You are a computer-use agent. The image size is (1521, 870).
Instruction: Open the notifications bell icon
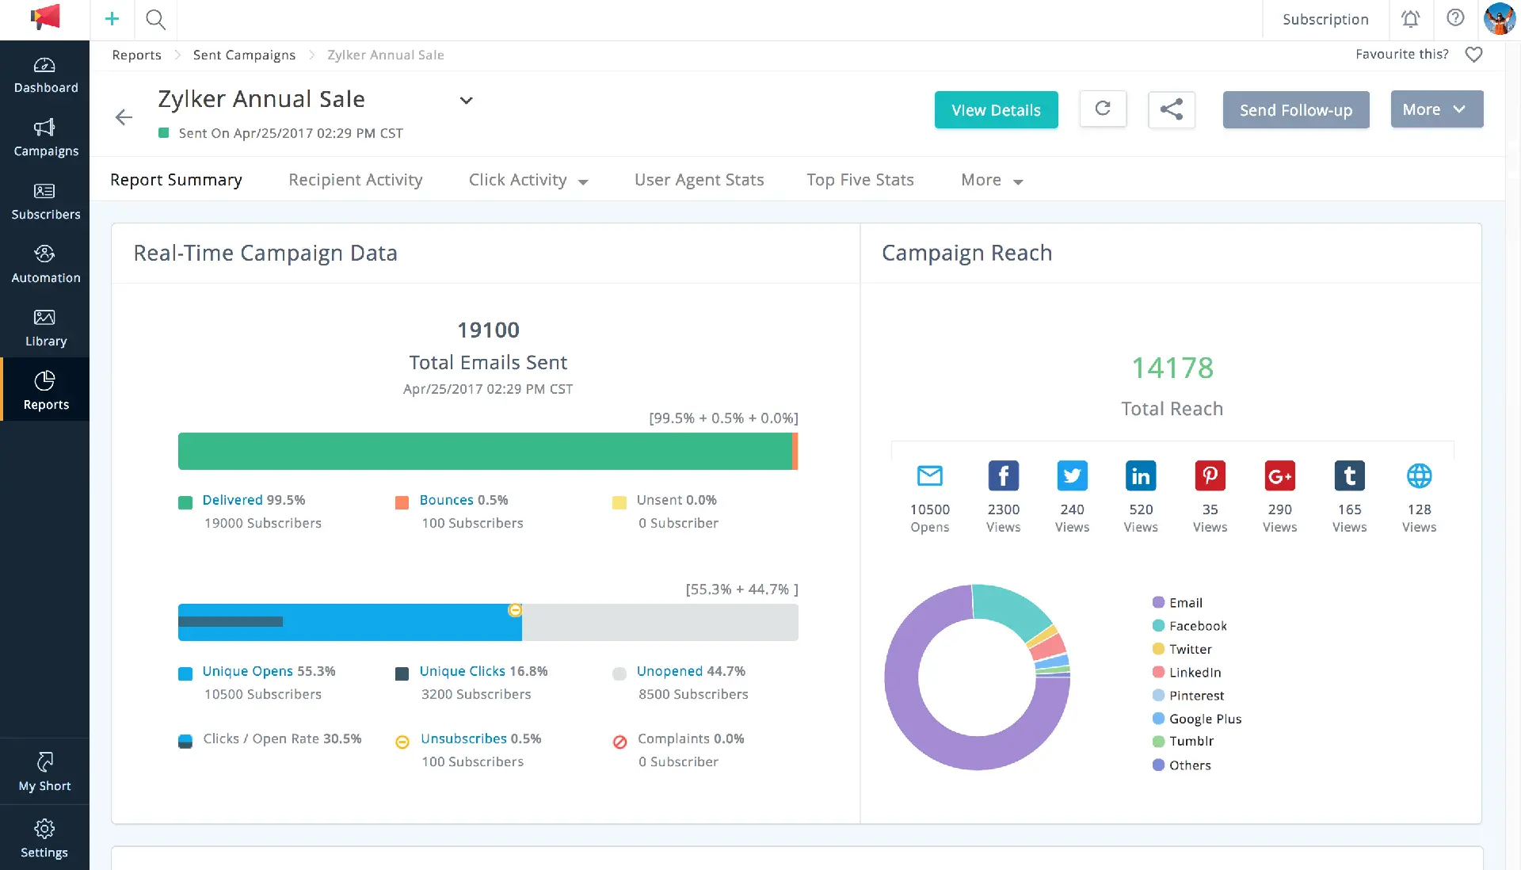tap(1410, 19)
